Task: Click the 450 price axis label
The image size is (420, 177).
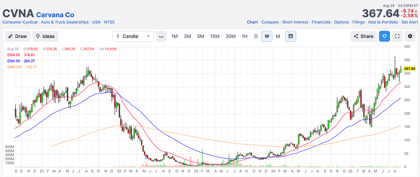Action: point(407,47)
